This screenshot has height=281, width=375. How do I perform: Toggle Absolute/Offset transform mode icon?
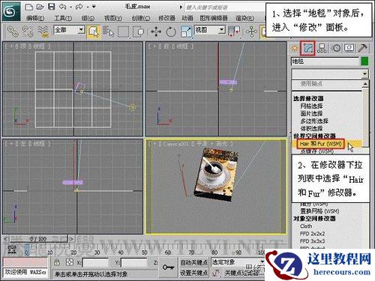point(69,262)
